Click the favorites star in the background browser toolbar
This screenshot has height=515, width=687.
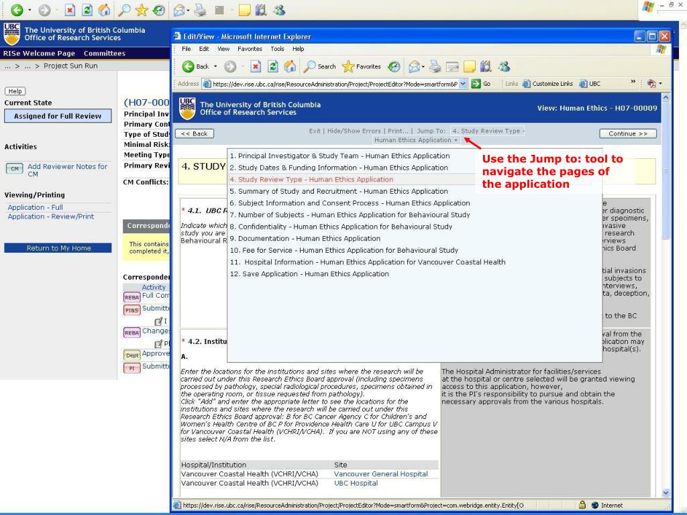142,9
